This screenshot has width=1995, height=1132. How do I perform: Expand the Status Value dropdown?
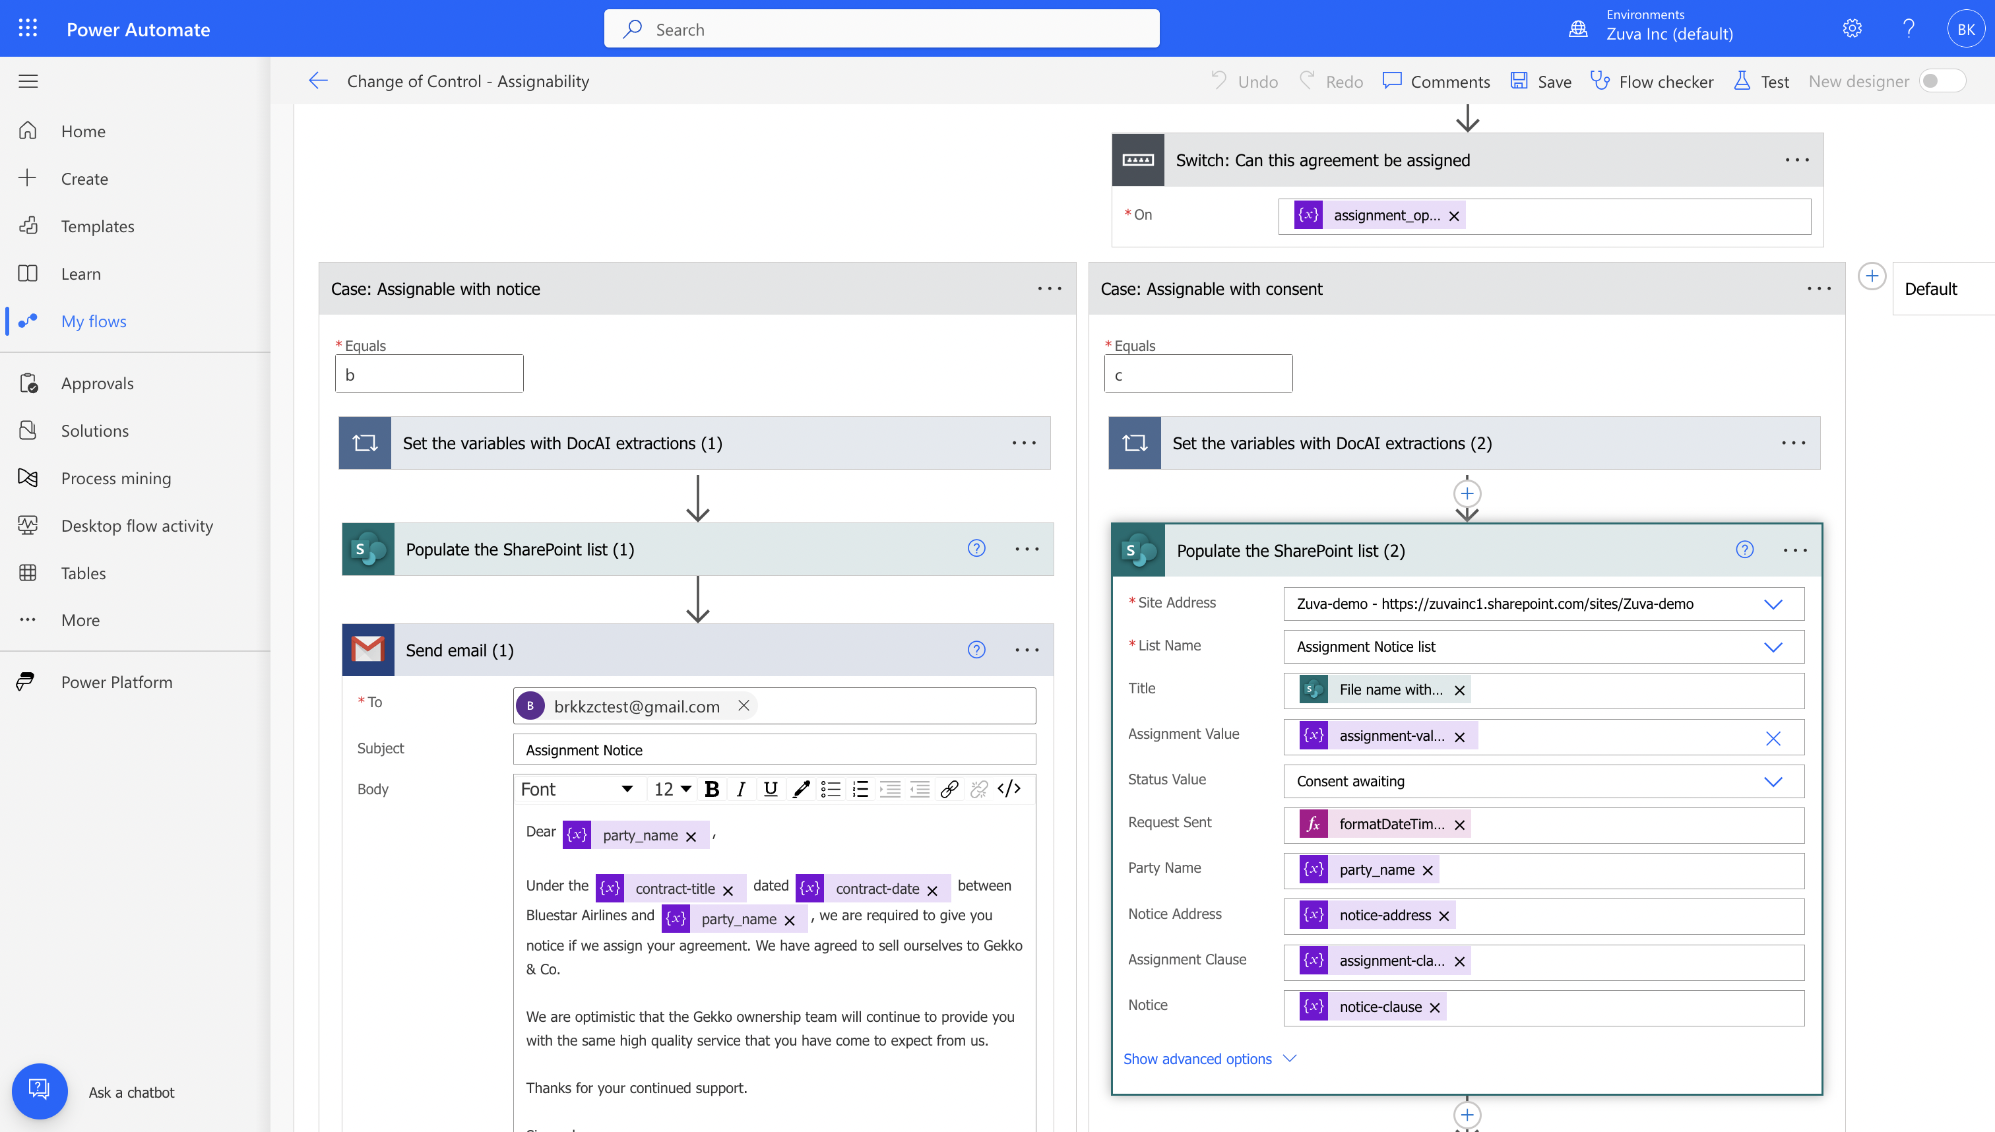click(1773, 781)
